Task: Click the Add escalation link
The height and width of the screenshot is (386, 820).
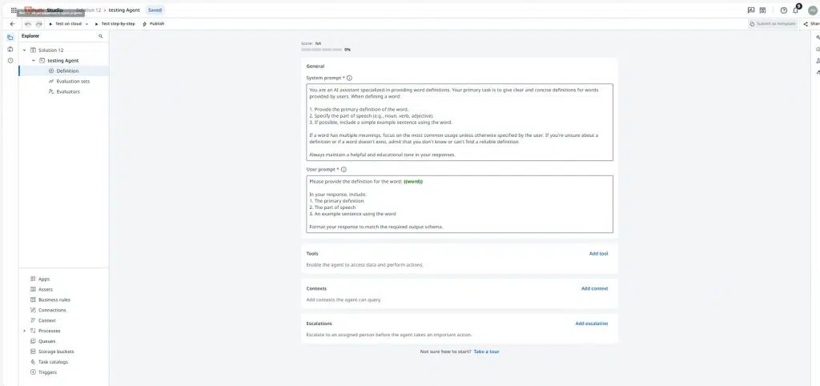Action: tap(592, 324)
